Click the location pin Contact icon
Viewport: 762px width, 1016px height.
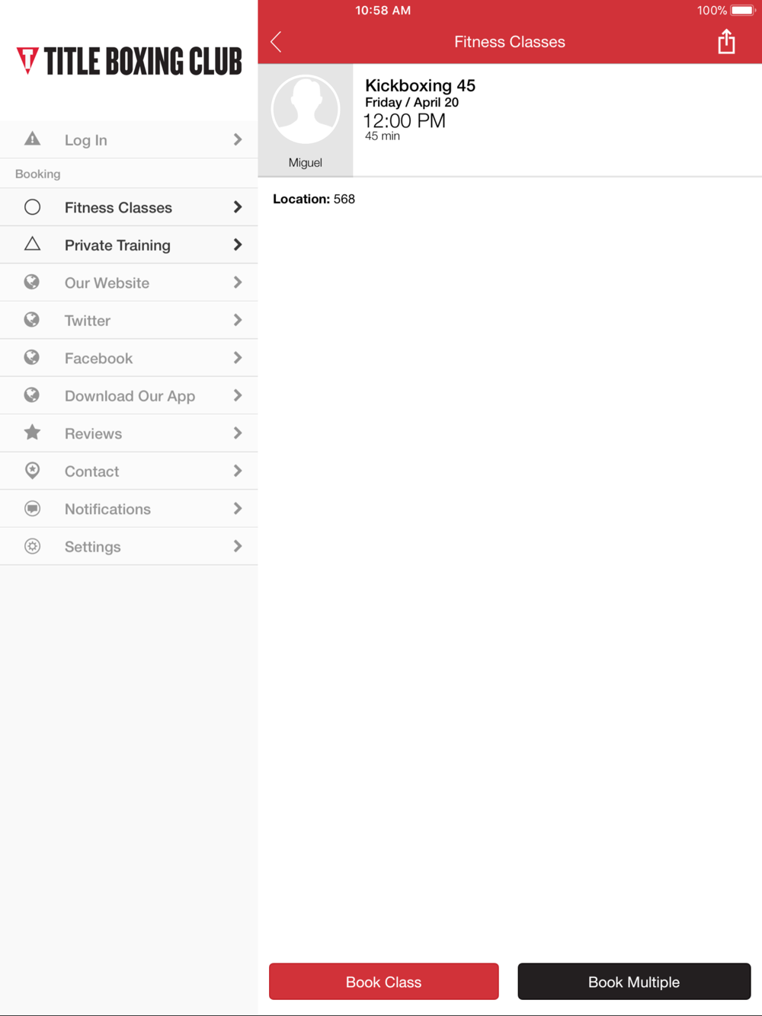tap(32, 471)
